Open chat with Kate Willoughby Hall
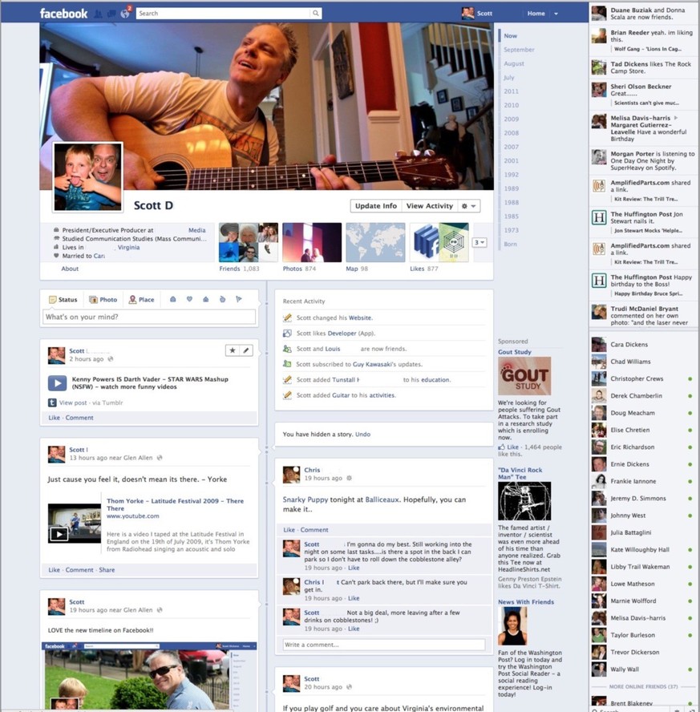Image resolution: width=700 pixels, height=712 pixels. coord(643,549)
